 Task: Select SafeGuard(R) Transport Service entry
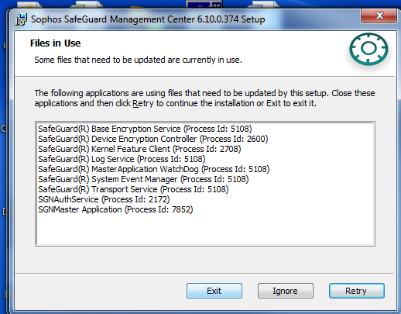[x=133, y=189]
